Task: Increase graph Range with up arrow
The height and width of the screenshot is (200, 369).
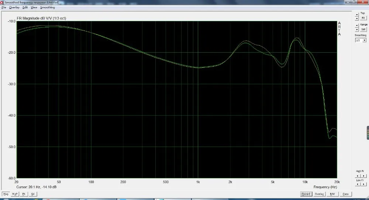Action: click(357, 25)
